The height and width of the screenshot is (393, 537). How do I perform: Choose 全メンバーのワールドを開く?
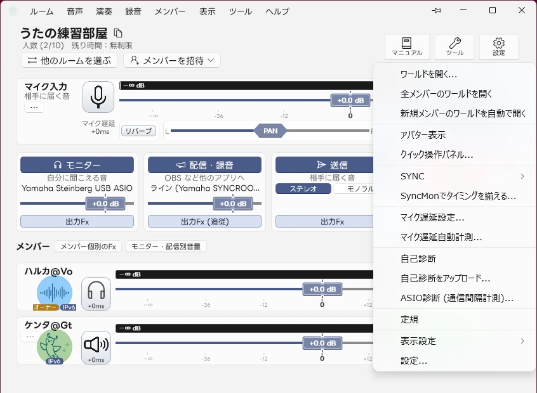(454, 94)
